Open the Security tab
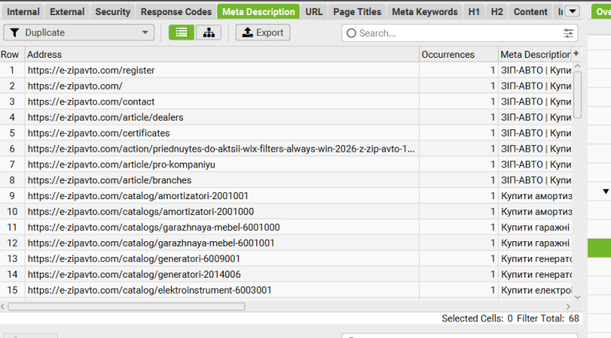The height and width of the screenshot is (338, 611). [113, 12]
